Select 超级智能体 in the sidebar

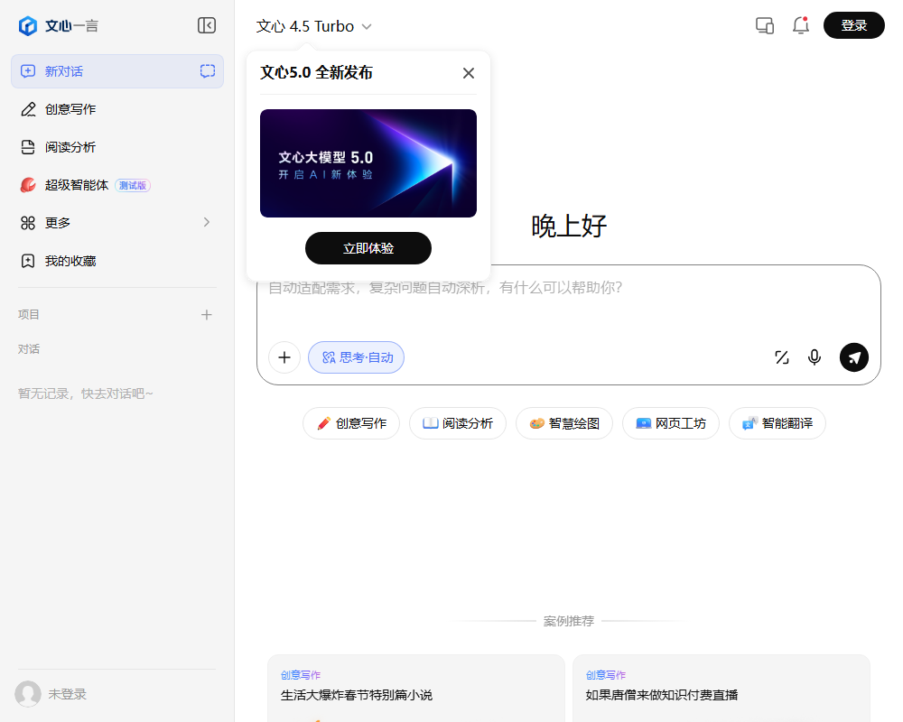click(x=87, y=184)
